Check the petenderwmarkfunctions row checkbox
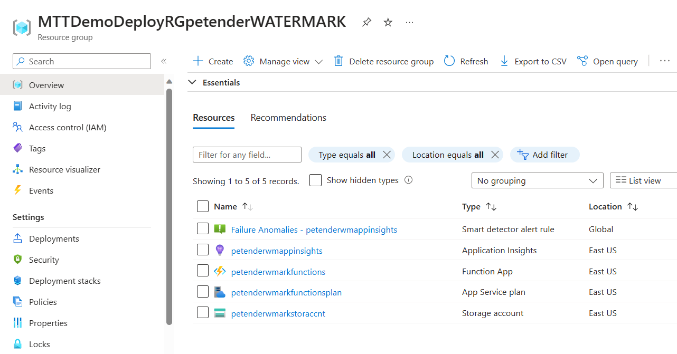The height and width of the screenshot is (354, 677). [203, 271]
